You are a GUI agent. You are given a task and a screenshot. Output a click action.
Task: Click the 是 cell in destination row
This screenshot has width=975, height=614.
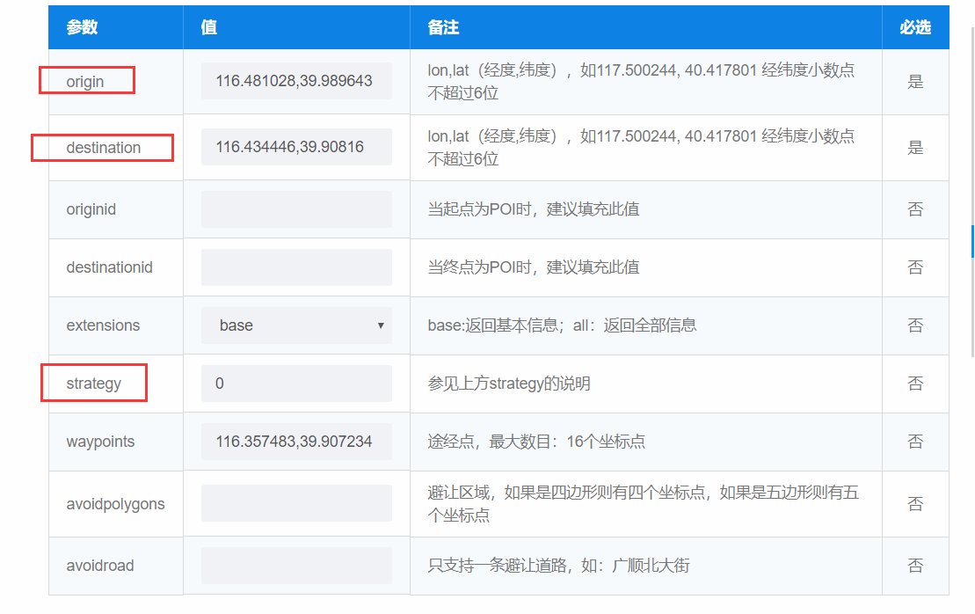915,148
